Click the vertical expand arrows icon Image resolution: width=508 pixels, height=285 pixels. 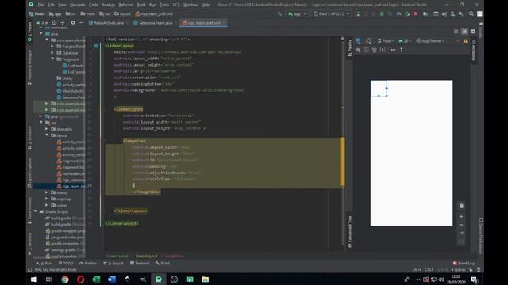click(x=402, y=50)
